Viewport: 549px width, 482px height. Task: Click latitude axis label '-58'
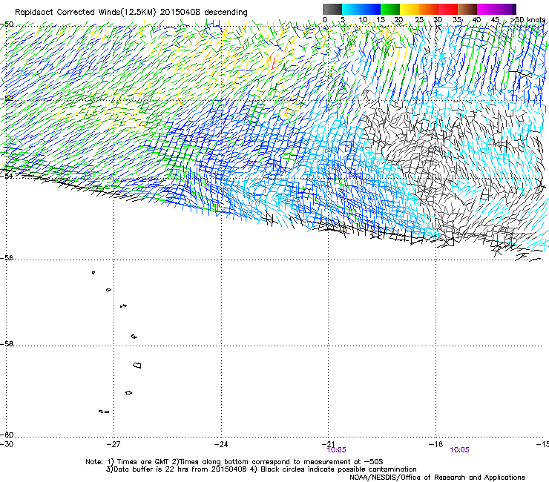[7, 344]
